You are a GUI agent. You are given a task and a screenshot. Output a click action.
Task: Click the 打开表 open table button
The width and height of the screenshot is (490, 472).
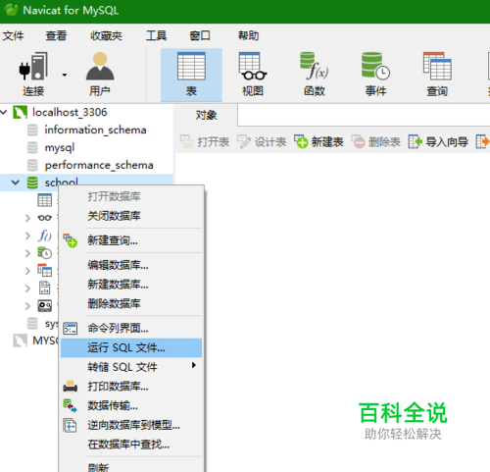coord(205,142)
